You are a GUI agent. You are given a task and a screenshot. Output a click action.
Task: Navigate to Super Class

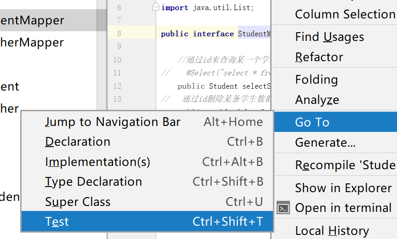(78, 202)
